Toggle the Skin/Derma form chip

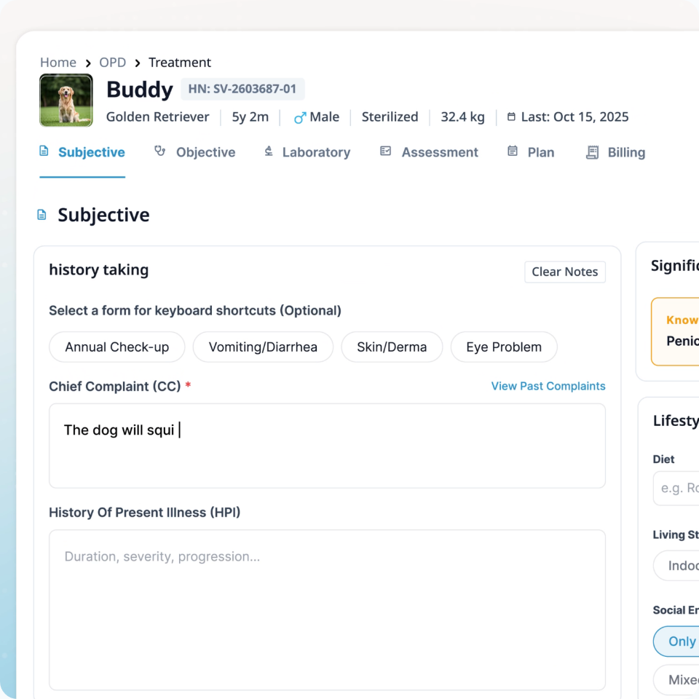coord(392,347)
